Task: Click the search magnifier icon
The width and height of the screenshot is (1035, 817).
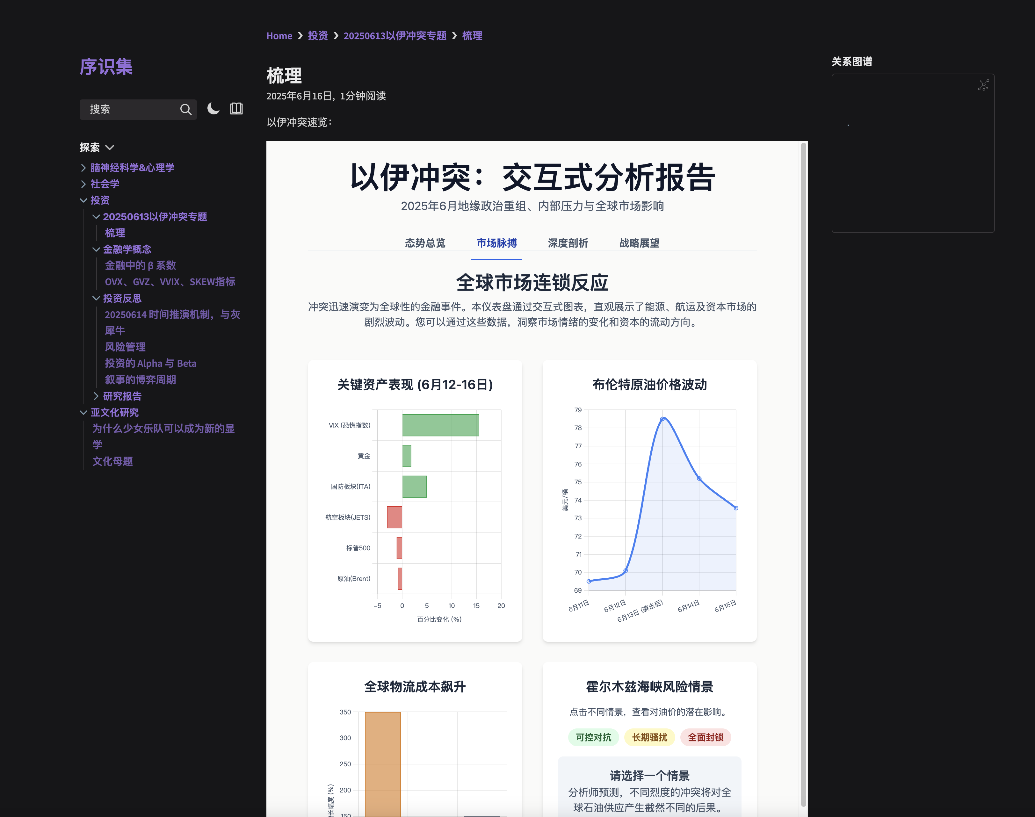Action: click(185, 110)
